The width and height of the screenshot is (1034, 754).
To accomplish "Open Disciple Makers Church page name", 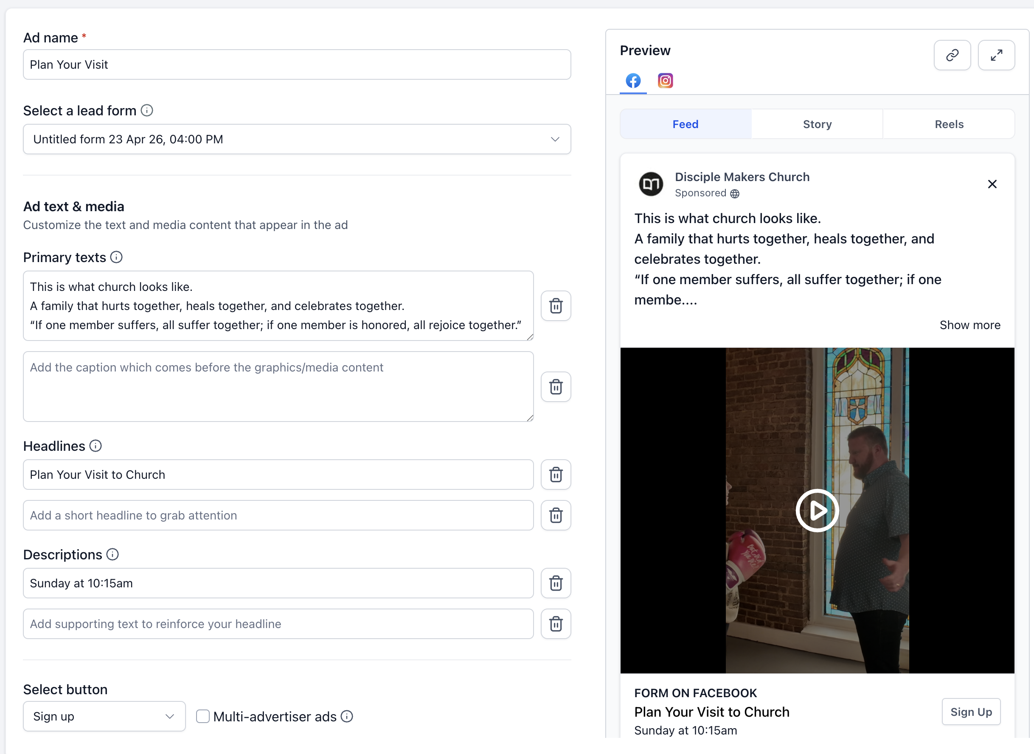I will [742, 177].
